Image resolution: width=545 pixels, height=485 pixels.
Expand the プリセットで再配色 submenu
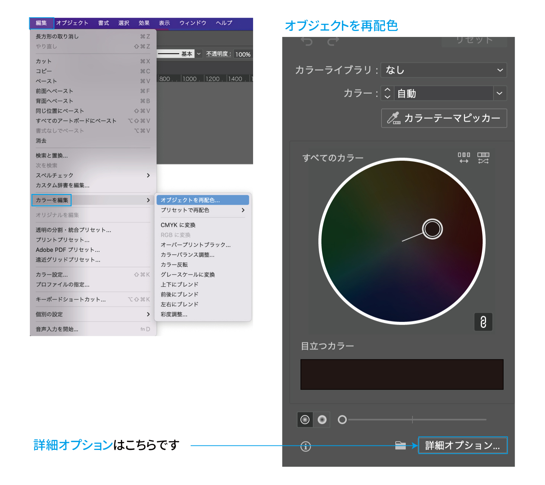tap(203, 210)
